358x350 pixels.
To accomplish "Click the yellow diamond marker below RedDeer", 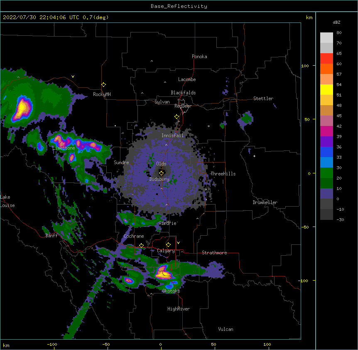I will 177,117.
